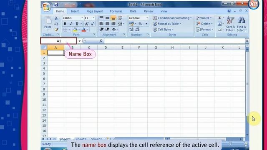The width and height of the screenshot is (267, 150).
Task: Click Merge and Center icon
Action: 120,24
